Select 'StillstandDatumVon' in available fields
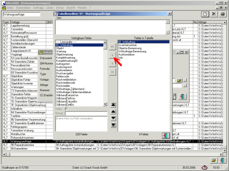 (x=79, y=95)
